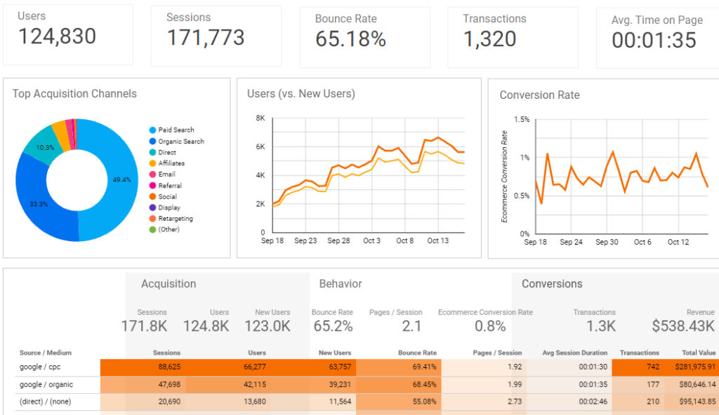Click the 49.4% donut chart slice
The image size is (719, 415).
121,179
